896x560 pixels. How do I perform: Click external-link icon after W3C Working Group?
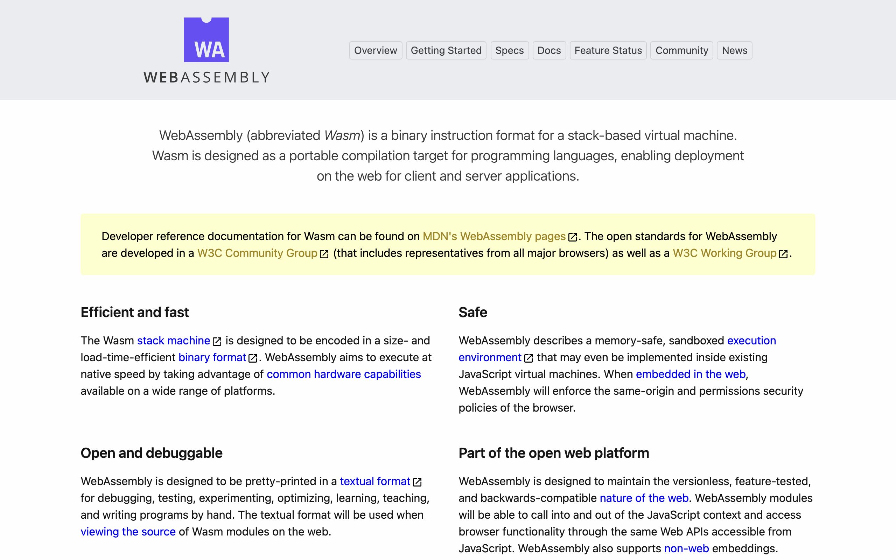pyautogui.click(x=783, y=254)
